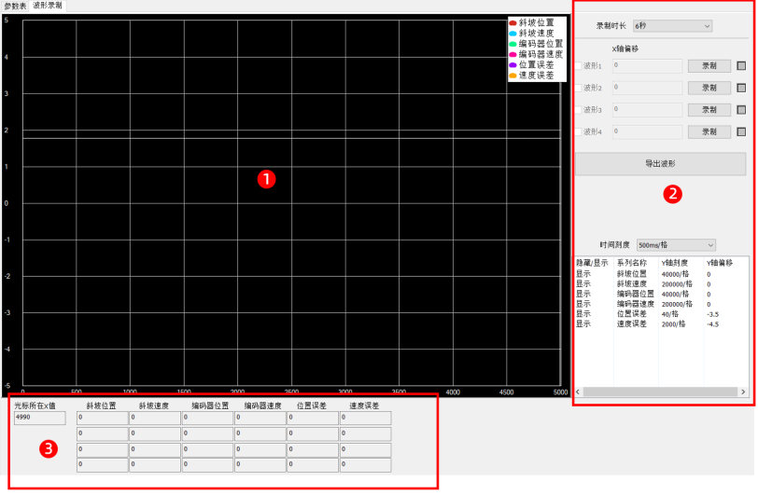Click the gray color box beside 波形4 录制

pyautogui.click(x=741, y=131)
